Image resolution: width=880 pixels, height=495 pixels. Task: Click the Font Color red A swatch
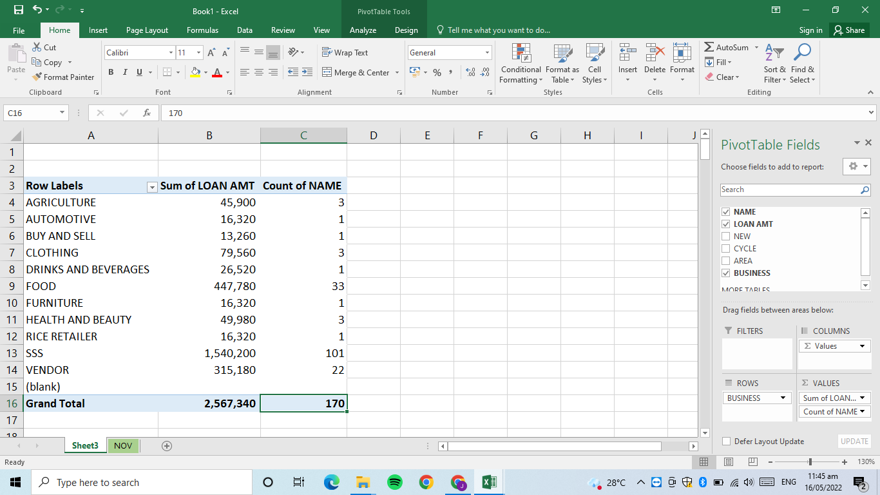(x=217, y=72)
